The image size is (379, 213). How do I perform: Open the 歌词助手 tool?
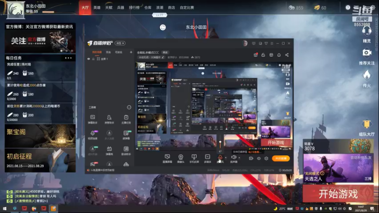pos(126,151)
